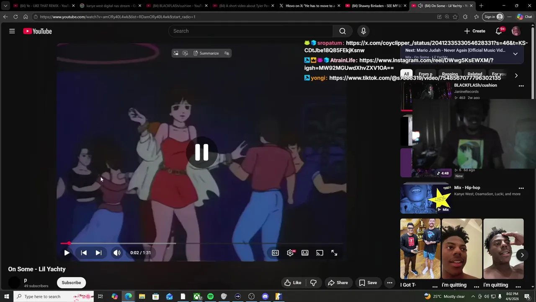The image size is (536, 302).
Task: Cast video to a TV device
Action: [320, 253]
